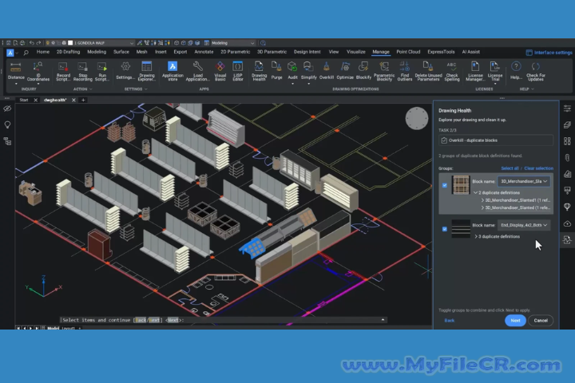575x383 pixels.
Task: Run Check Spelling
Action: pos(452,71)
